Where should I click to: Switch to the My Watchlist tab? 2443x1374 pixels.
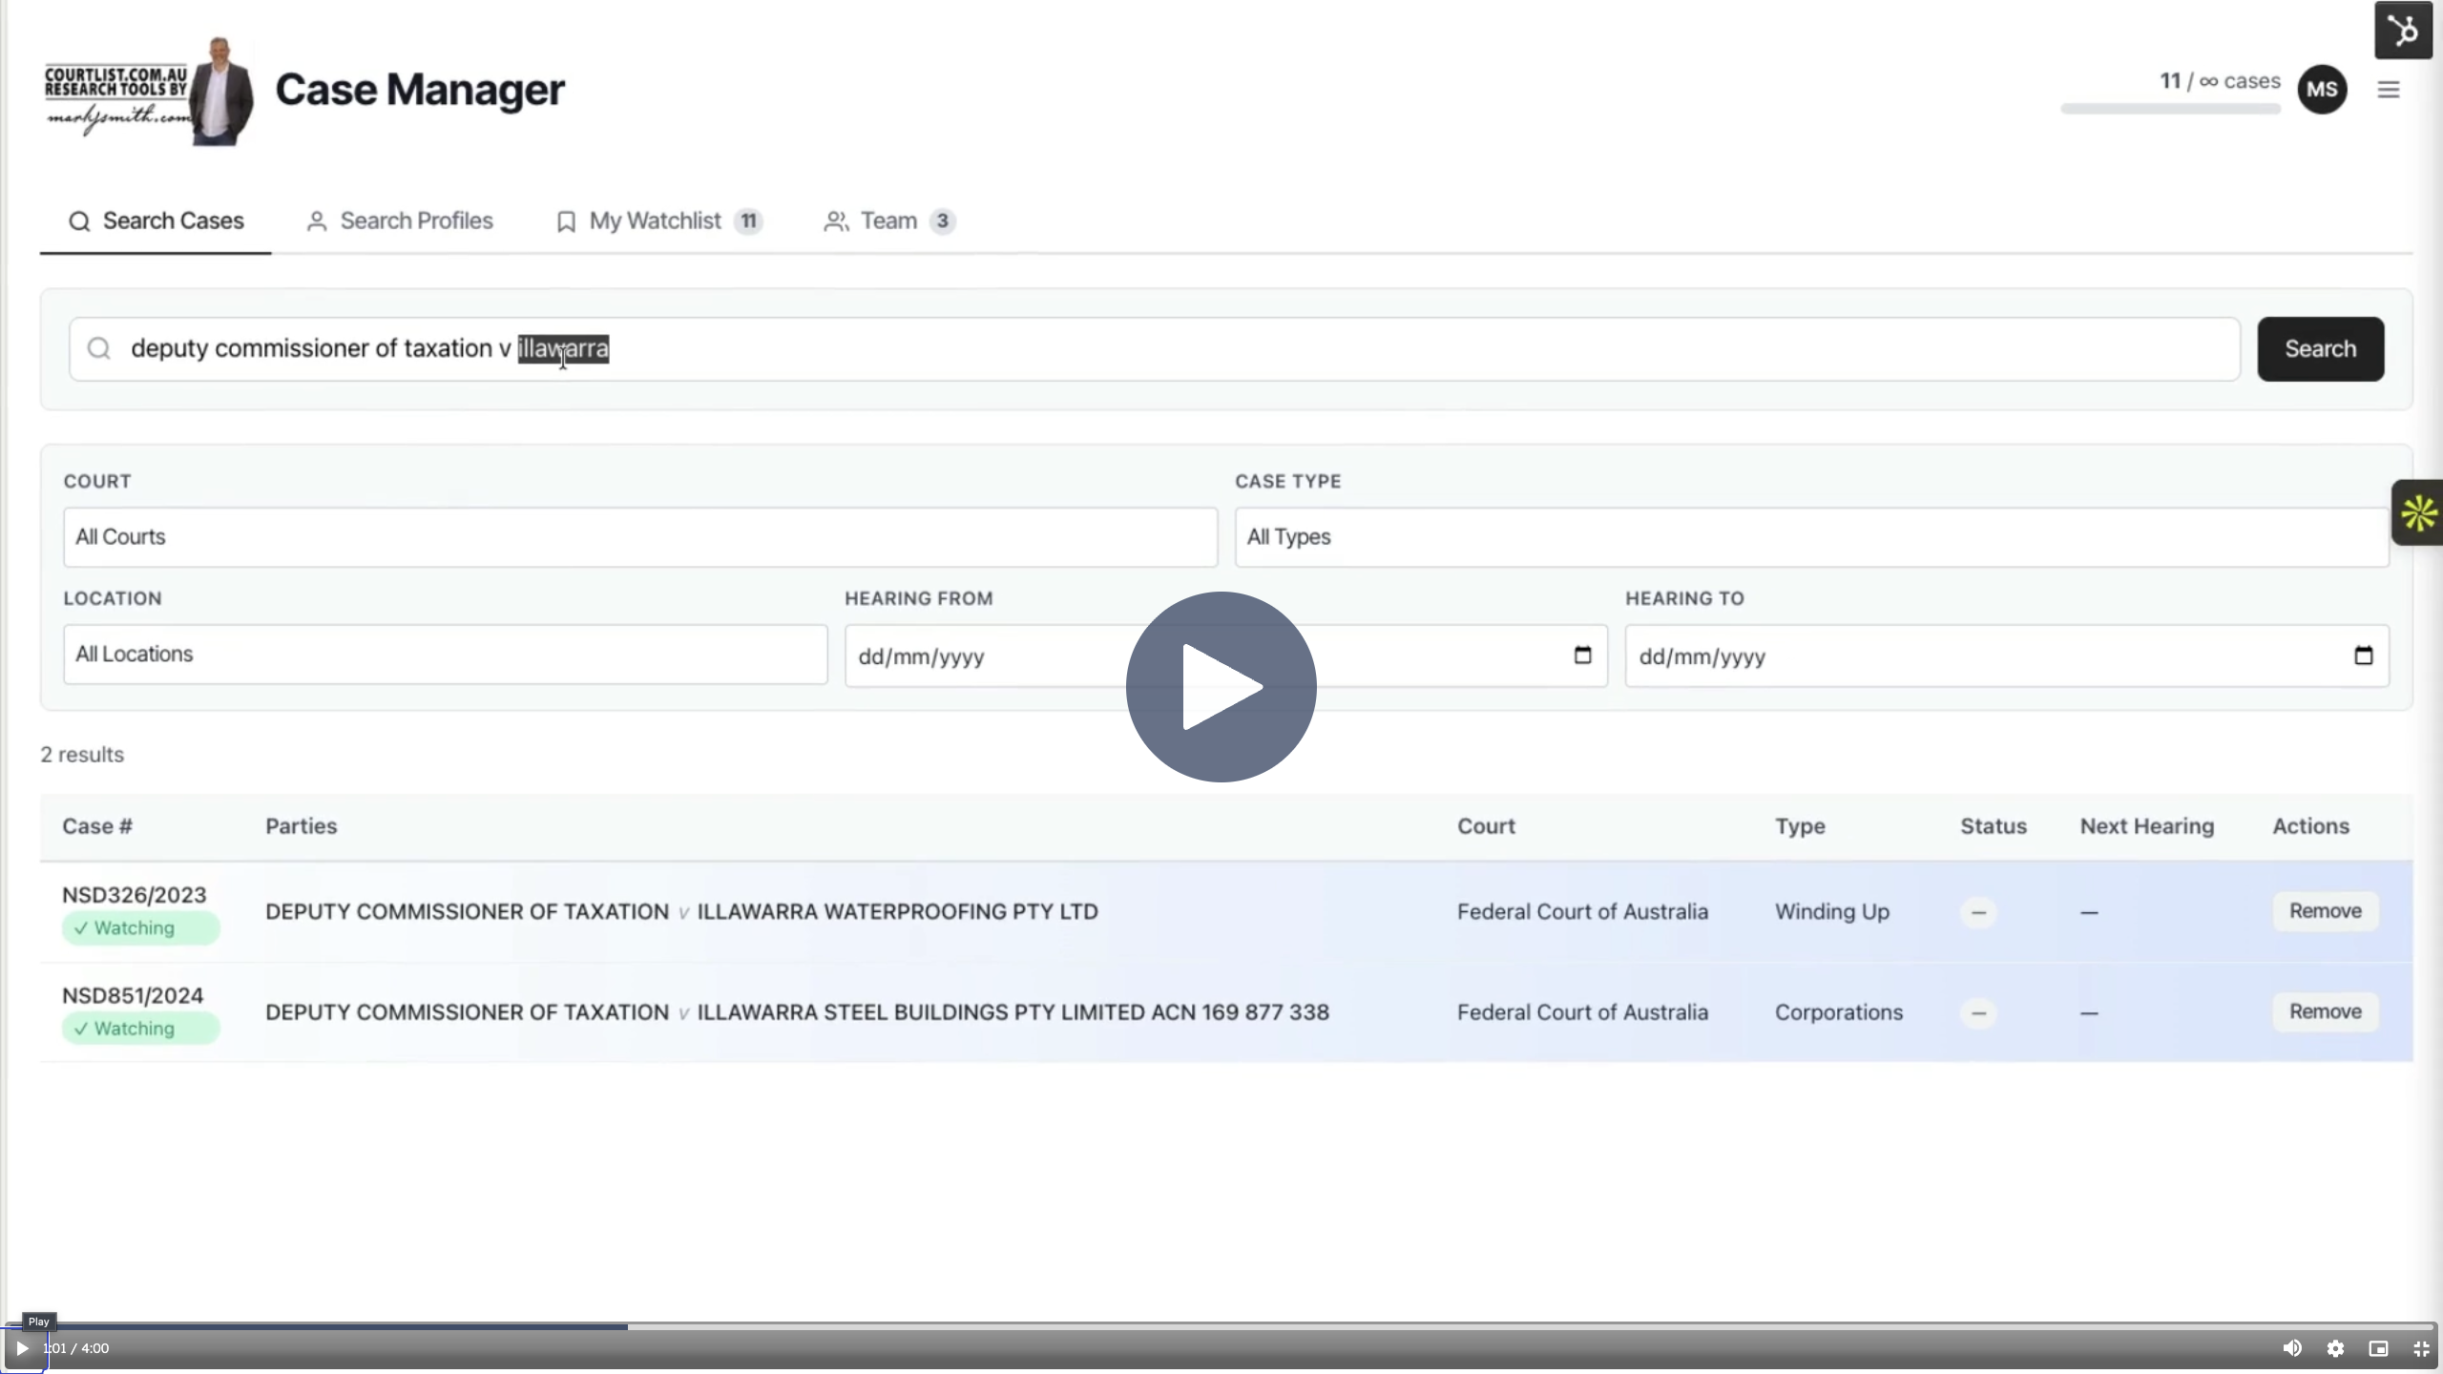(x=655, y=220)
